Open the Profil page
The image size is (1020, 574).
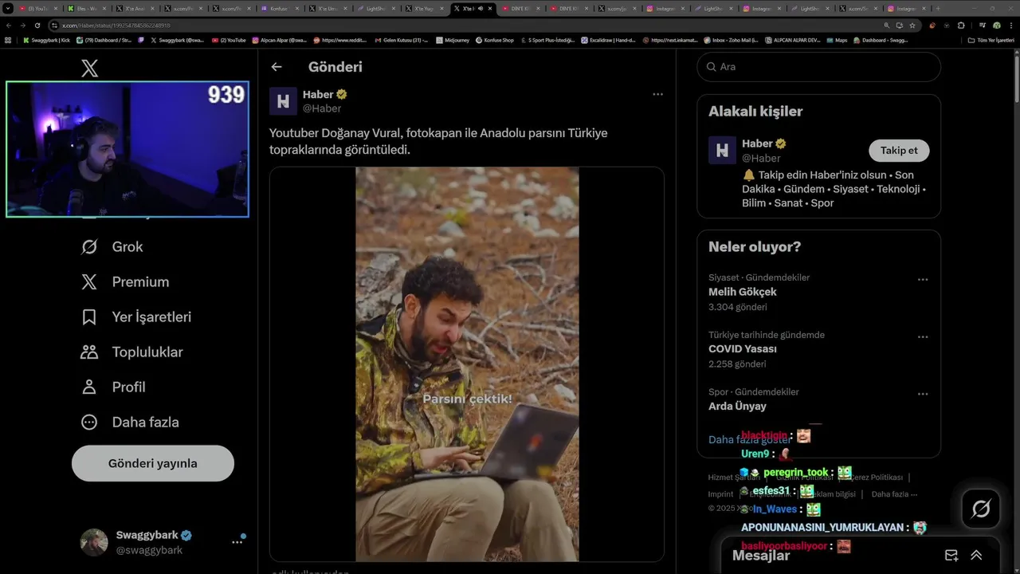click(x=112, y=387)
